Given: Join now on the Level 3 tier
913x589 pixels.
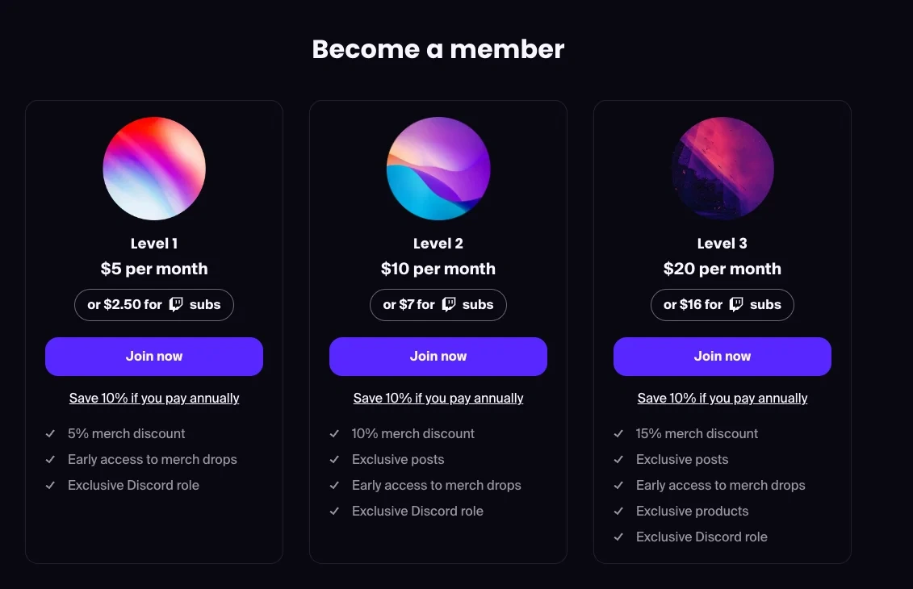Looking at the screenshot, I should point(722,356).
